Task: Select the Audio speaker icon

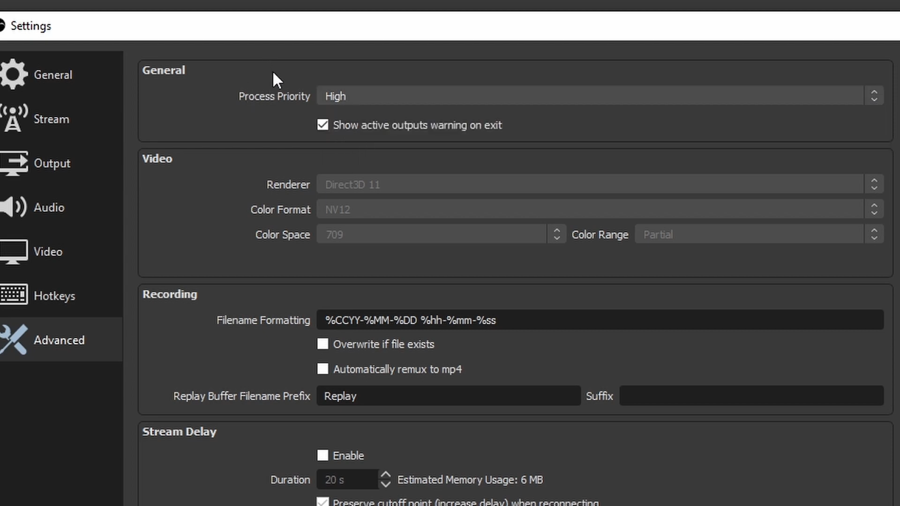Action: pyautogui.click(x=14, y=207)
